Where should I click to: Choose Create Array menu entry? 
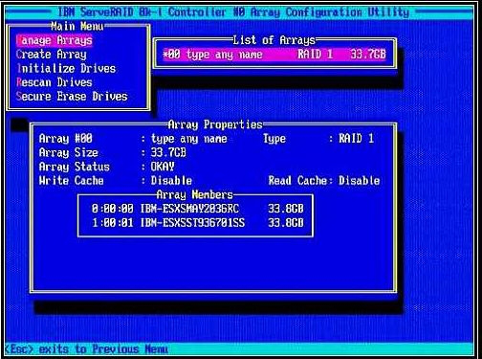[x=52, y=55]
